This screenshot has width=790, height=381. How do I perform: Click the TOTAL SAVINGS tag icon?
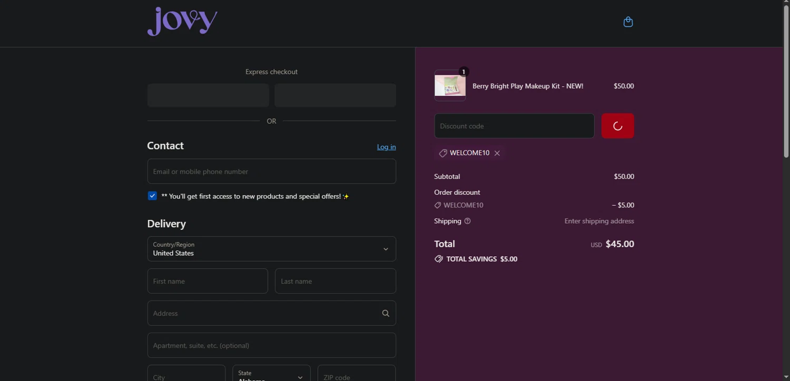click(x=439, y=259)
